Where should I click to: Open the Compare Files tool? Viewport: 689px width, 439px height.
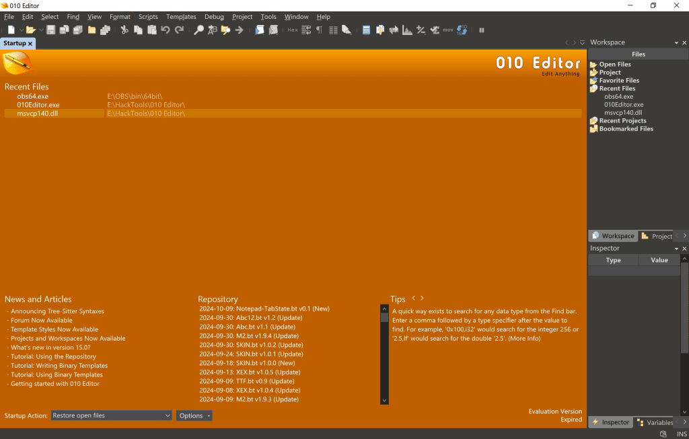point(380,30)
